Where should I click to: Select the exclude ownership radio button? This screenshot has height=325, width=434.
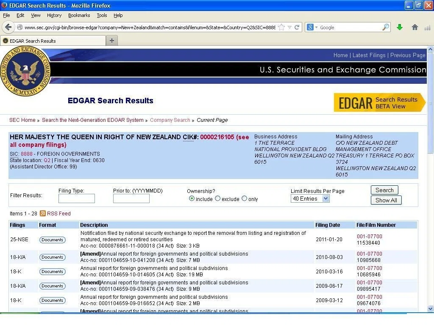217,198
